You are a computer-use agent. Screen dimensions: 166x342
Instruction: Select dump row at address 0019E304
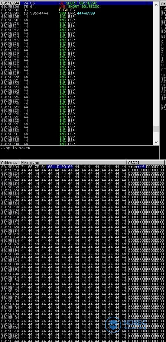point(82,221)
